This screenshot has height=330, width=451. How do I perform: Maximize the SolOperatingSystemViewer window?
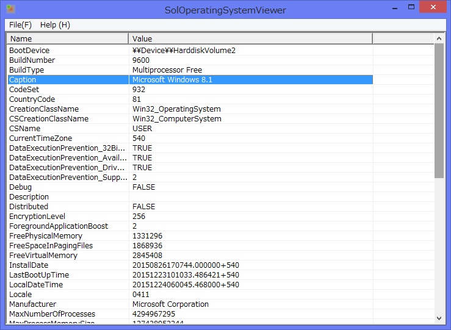click(x=411, y=7)
